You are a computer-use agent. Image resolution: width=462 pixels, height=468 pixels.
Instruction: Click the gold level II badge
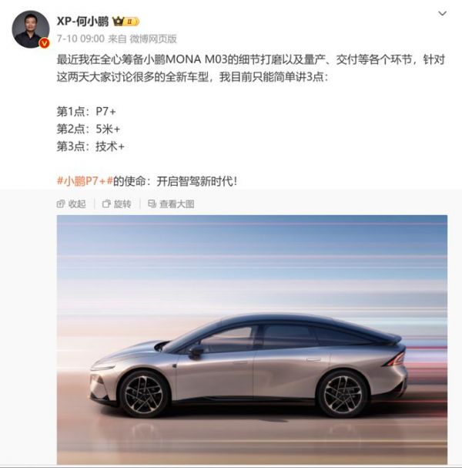[x=132, y=22]
